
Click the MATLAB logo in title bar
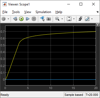pos(5,4)
